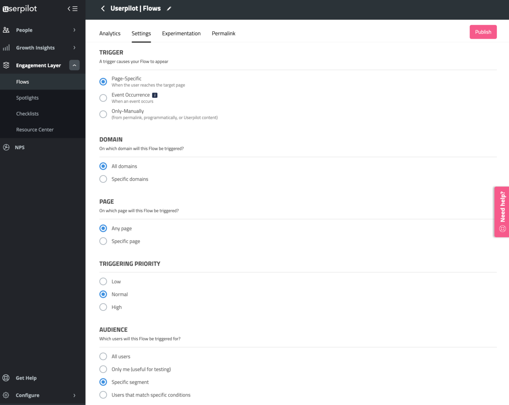The image size is (509, 405).
Task: Click the Userpilot logo
Action: pos(20,9)
